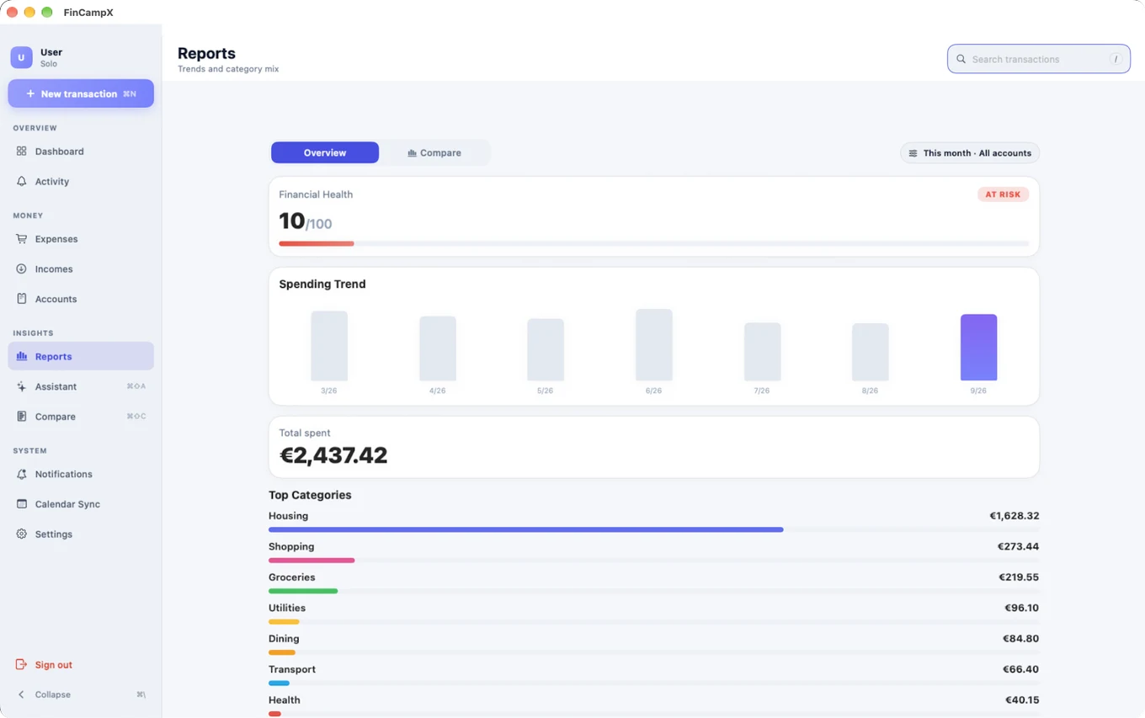Switch to the Overview tab
This screenshot has width=1145, height=718.
325,152
